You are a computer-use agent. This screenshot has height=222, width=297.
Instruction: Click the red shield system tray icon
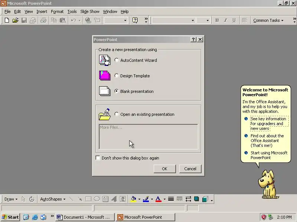click(264, 217)
